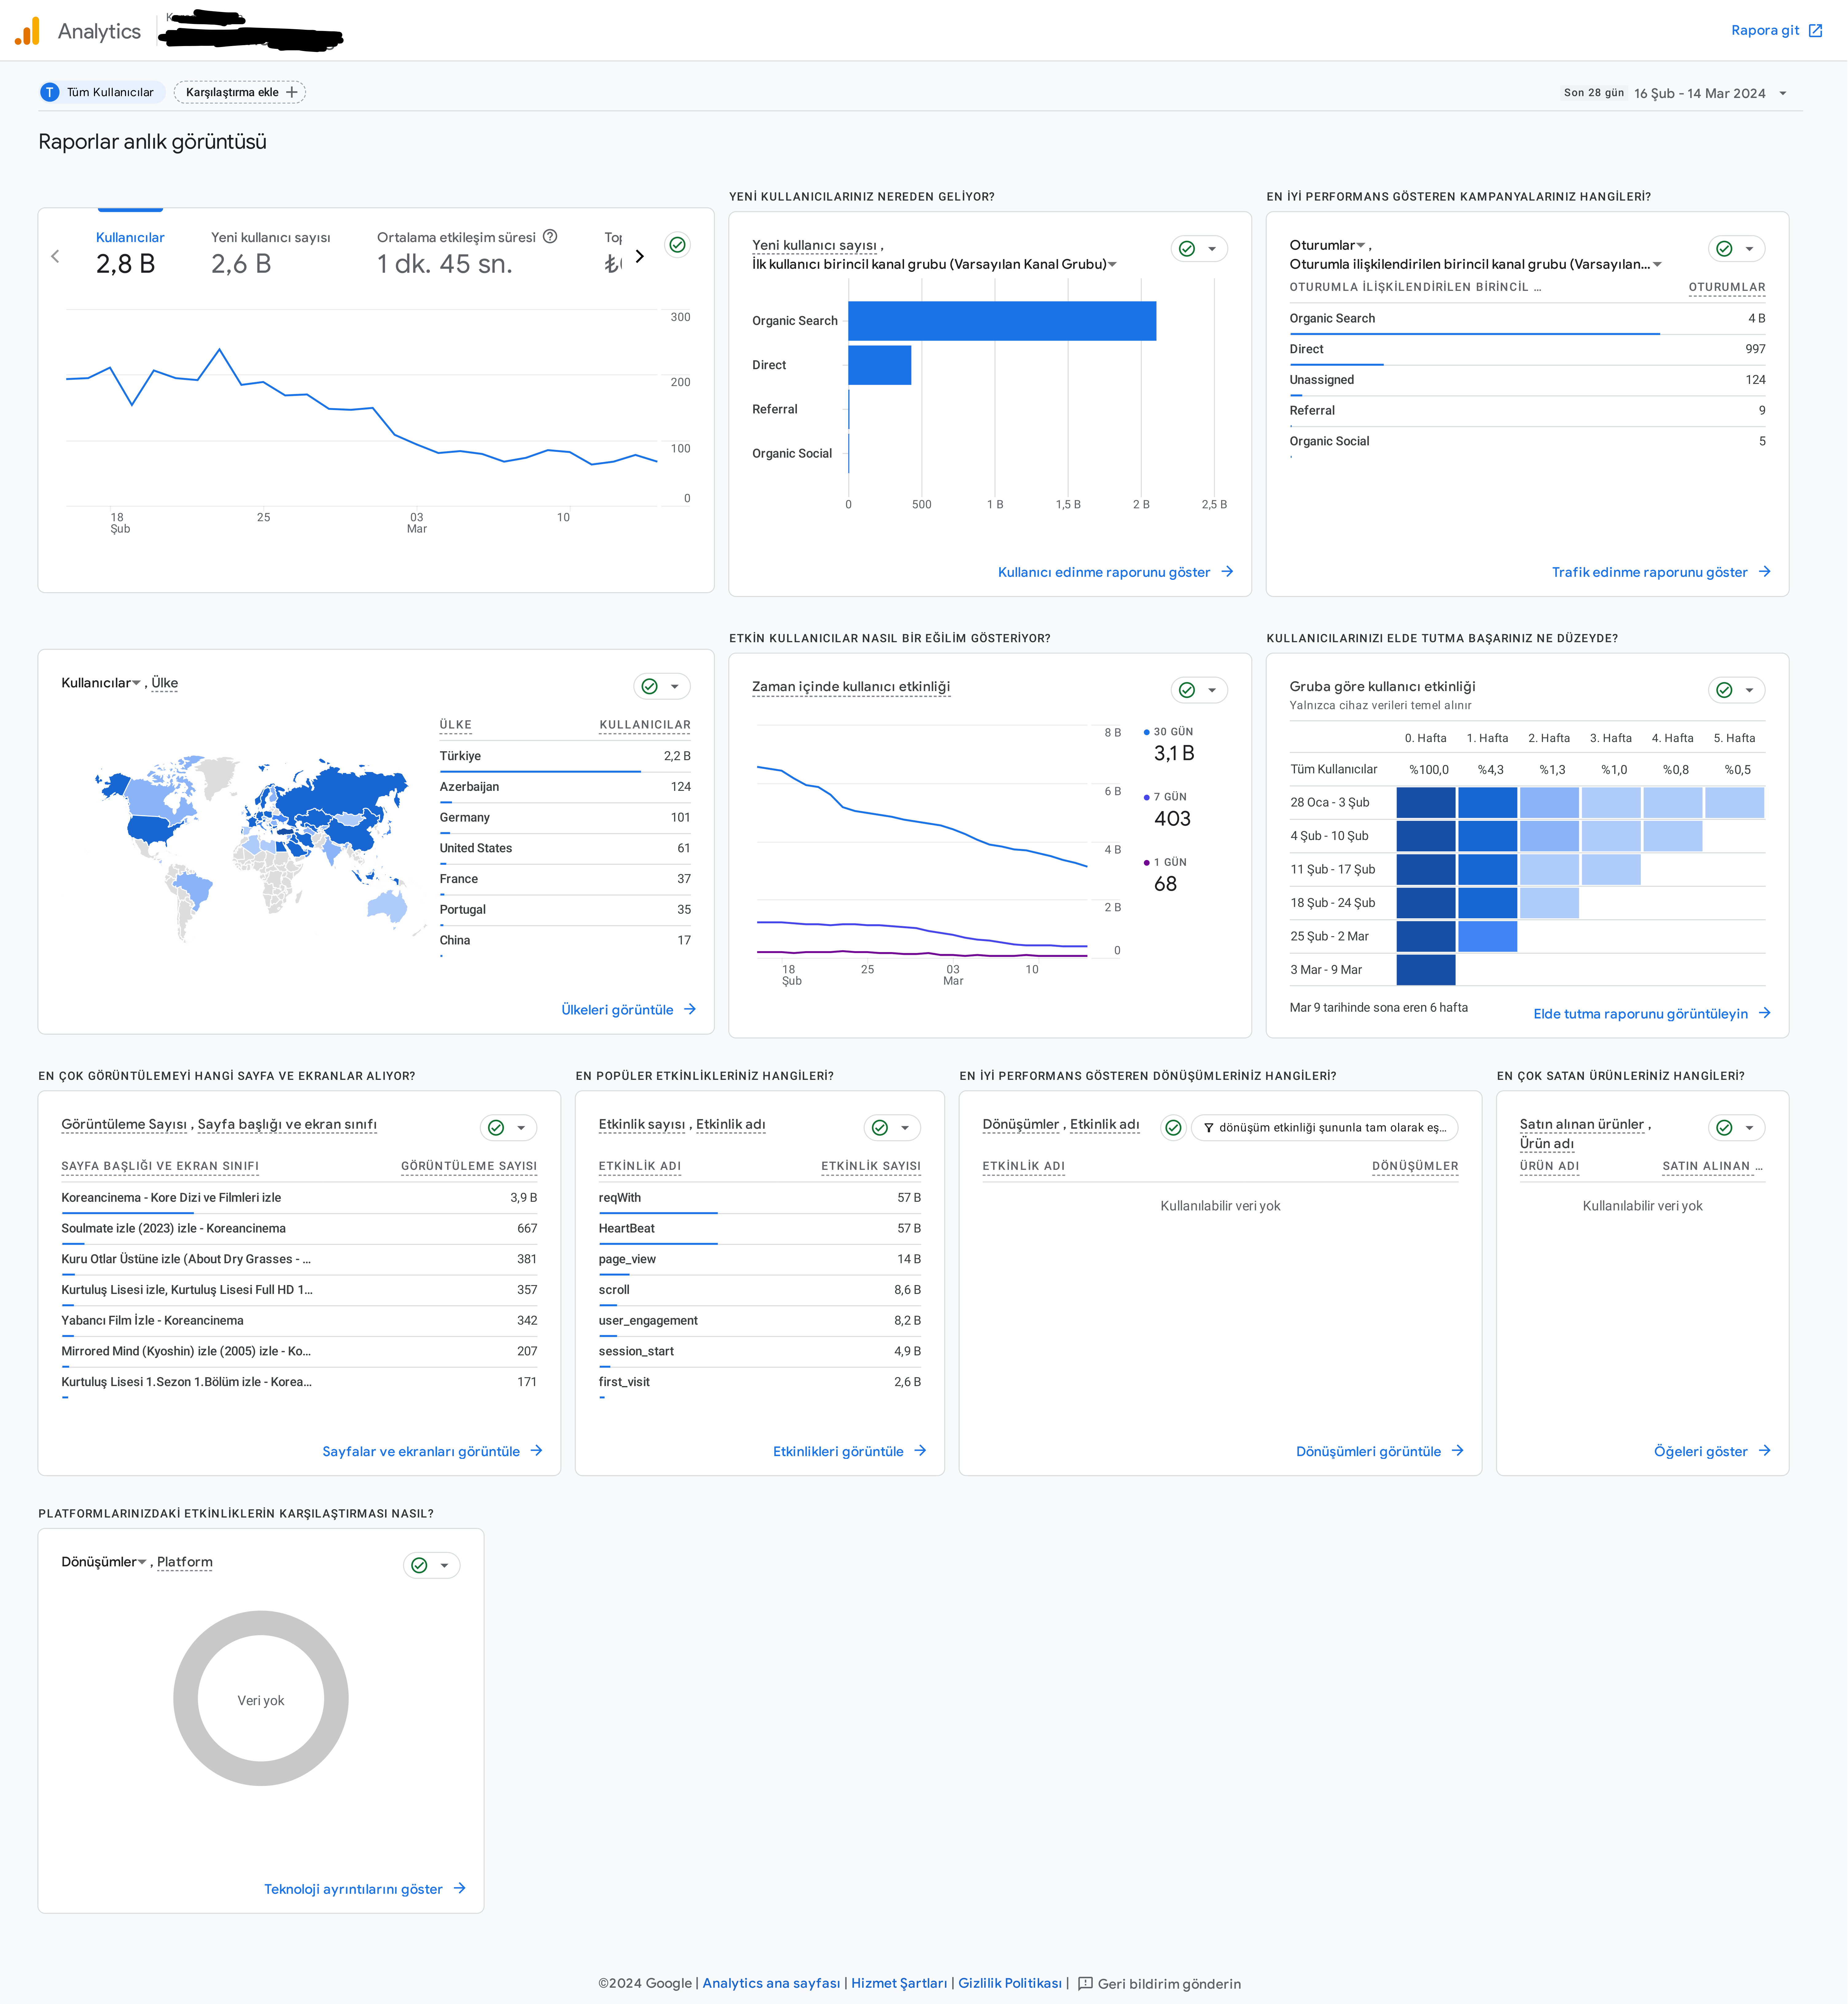Expand status dropdown on 'Etkinlik sayısı' card
1848x2004 pixels.
click(x=905, y=1128)
